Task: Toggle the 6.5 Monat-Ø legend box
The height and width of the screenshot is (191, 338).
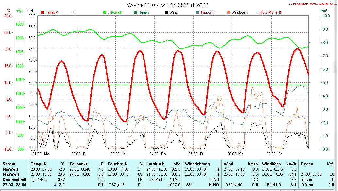Action: (260, 12)
